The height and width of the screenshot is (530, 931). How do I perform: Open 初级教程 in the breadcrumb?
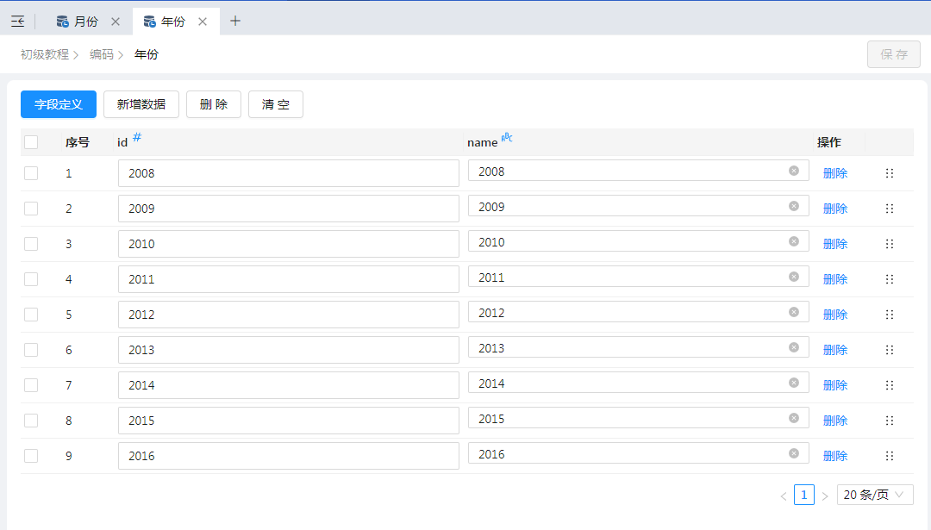pos(45,54)
